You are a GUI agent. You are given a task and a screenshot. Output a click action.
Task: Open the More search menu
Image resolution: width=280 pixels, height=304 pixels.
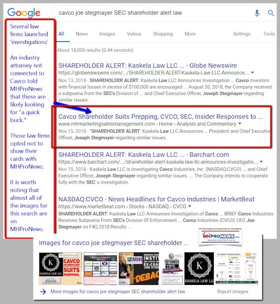pos(190,34)
